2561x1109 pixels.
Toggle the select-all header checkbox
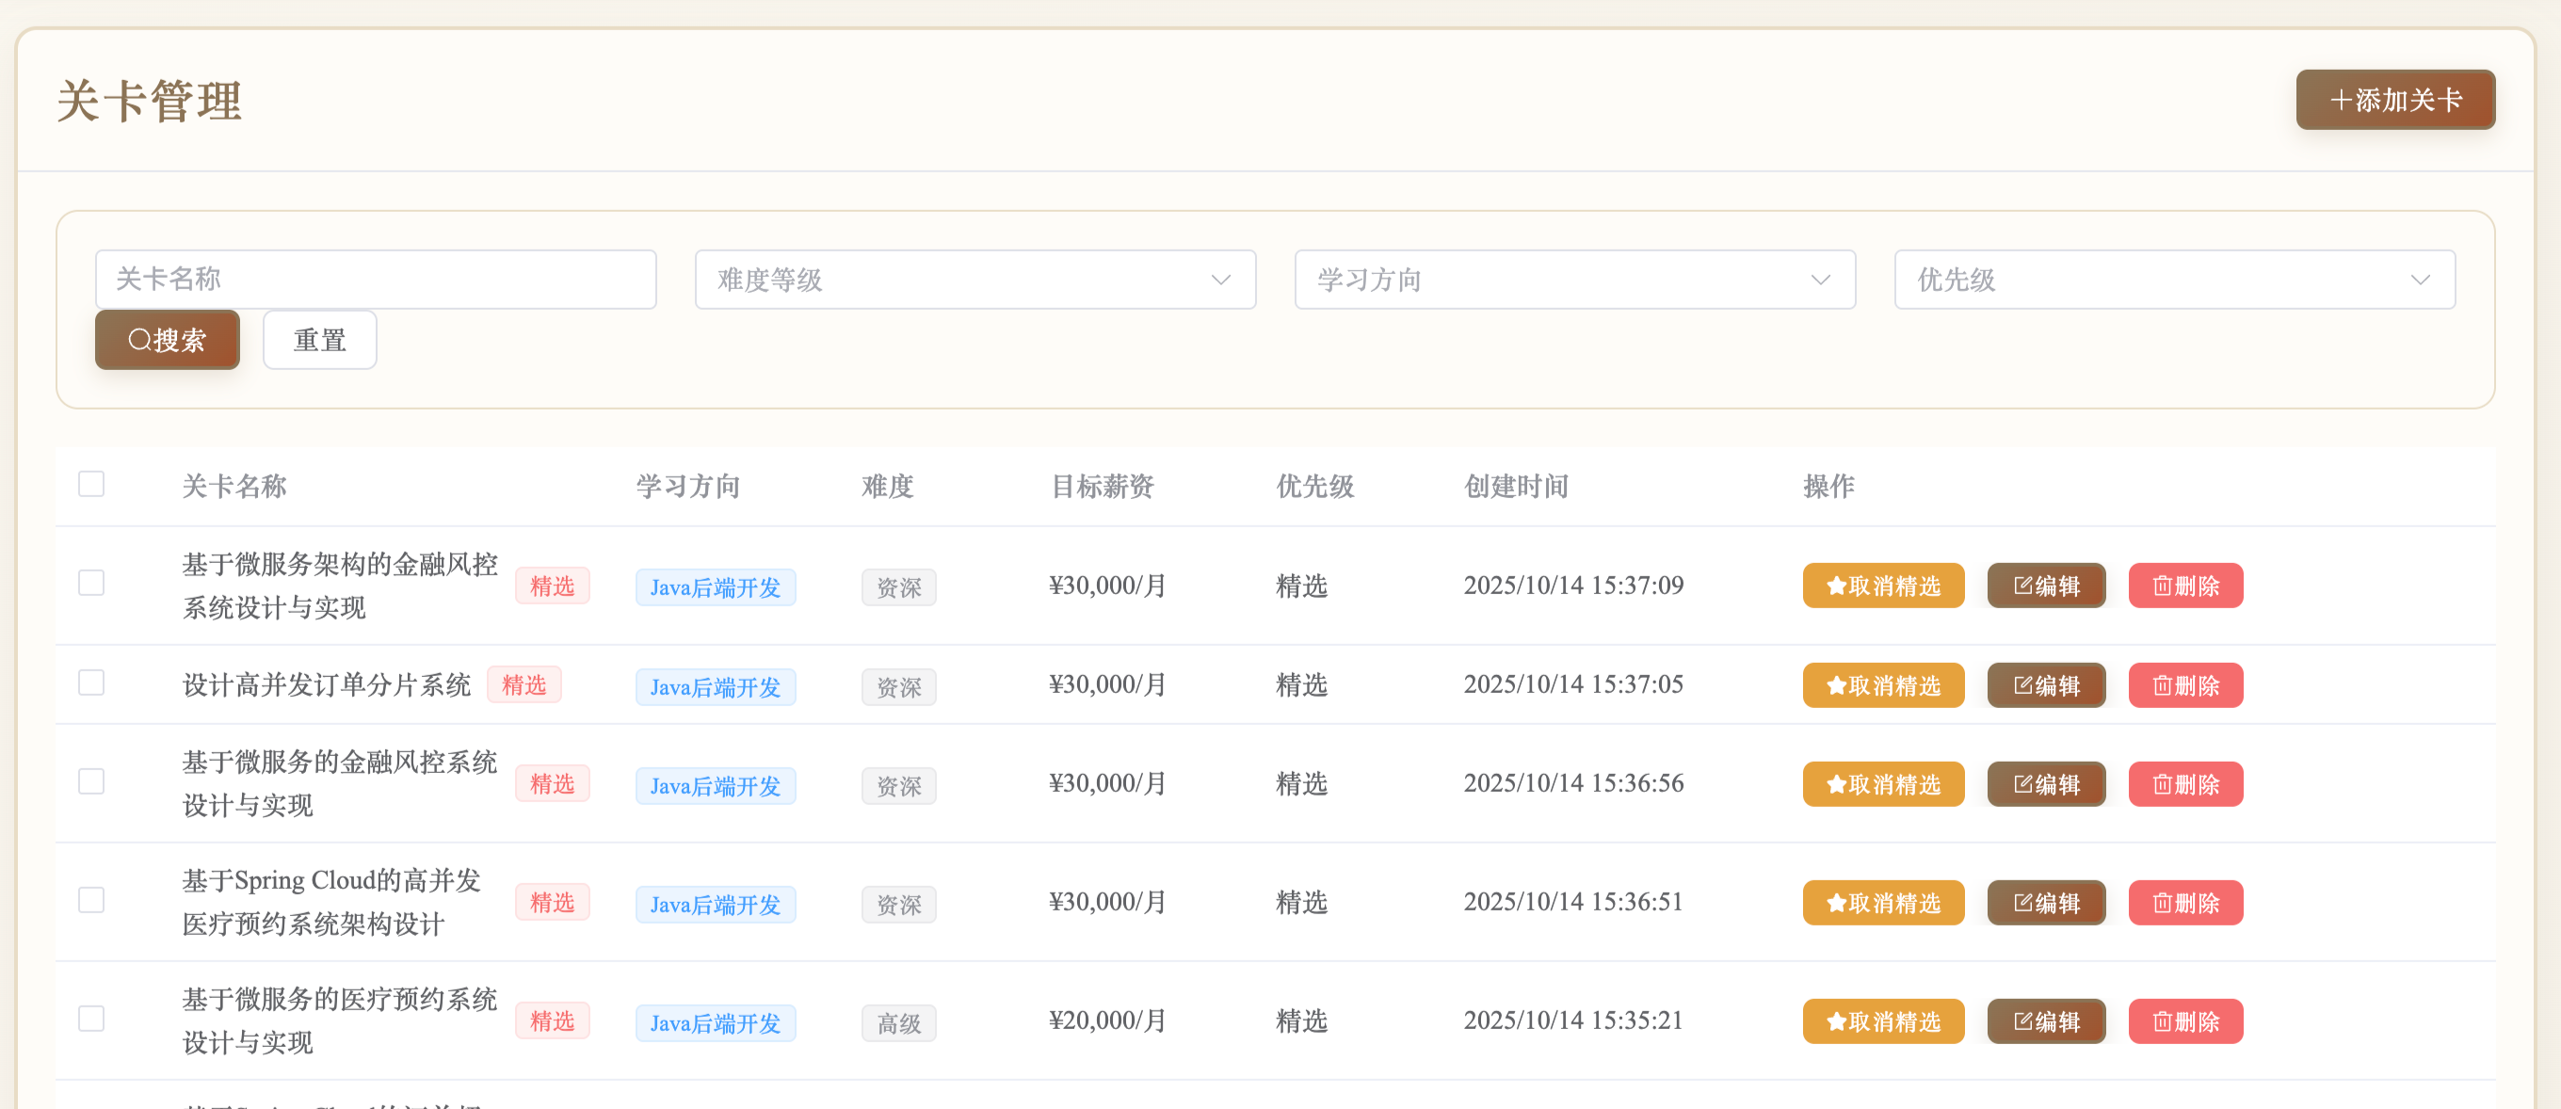91,484
